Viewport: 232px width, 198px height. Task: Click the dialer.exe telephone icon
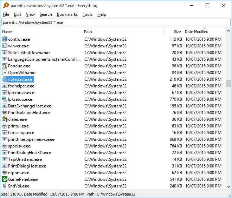pos(5,119)
